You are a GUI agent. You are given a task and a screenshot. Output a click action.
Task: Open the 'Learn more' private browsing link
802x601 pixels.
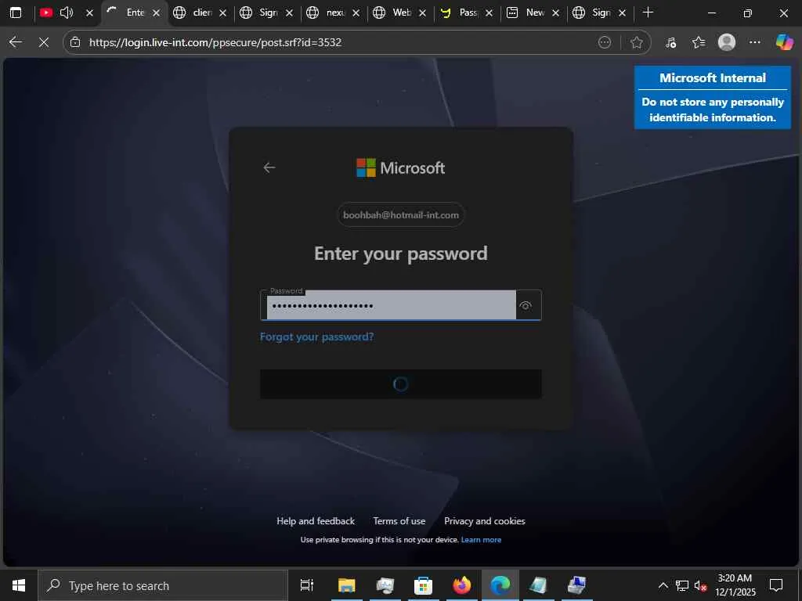[x=481, y=540]
